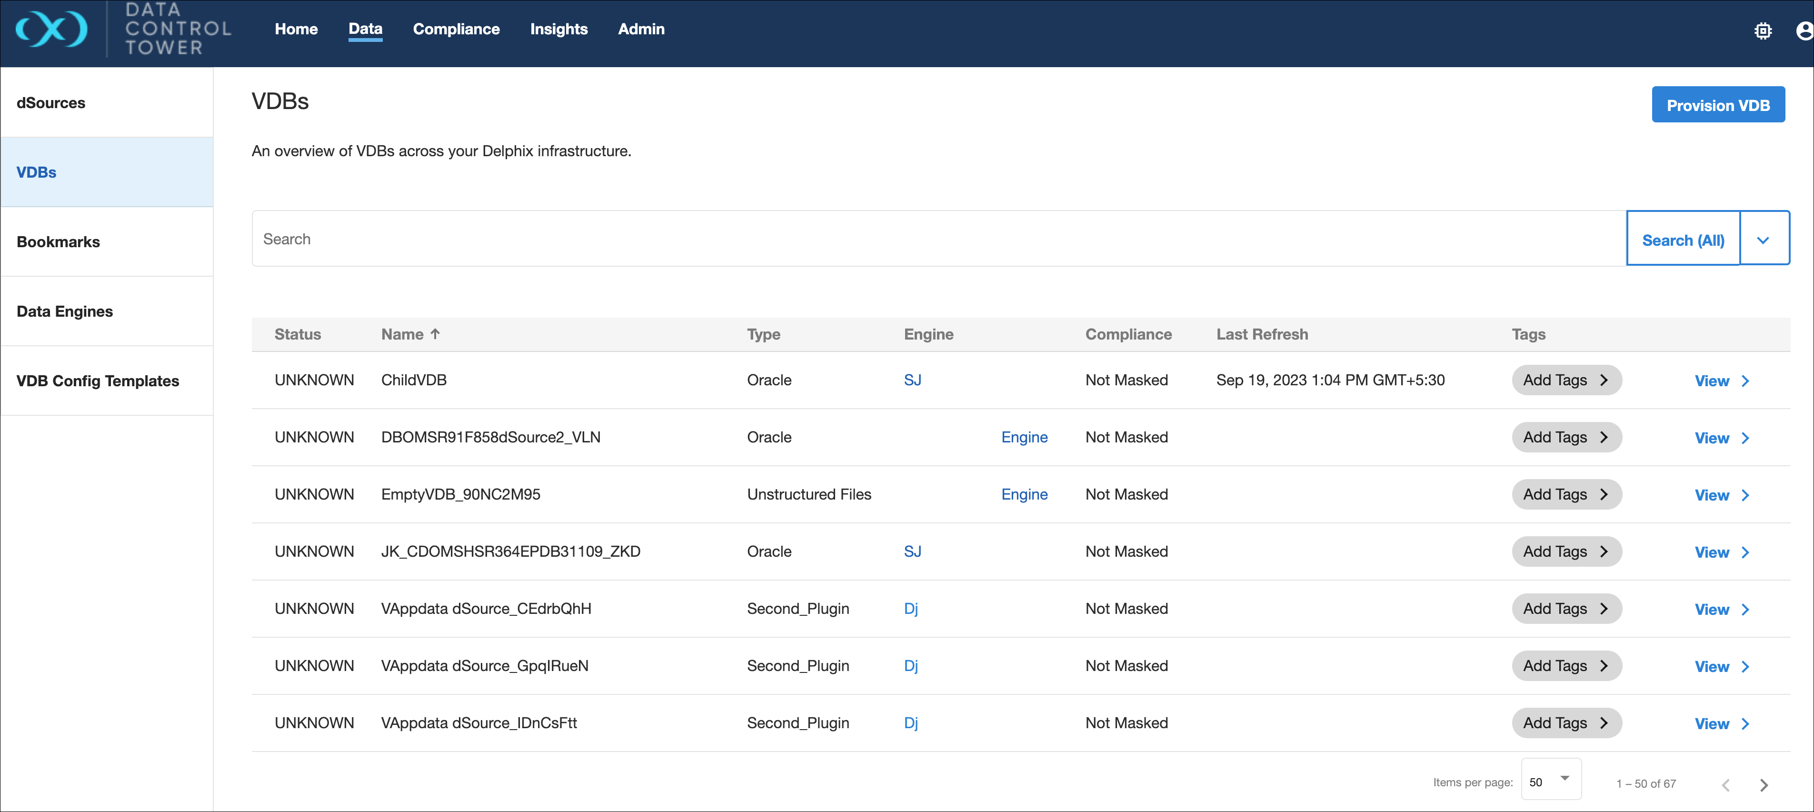The height and width of the screenshot is (812, 1814).
Task: Open VDB Config Templates section
Action: tap(98, 381)
